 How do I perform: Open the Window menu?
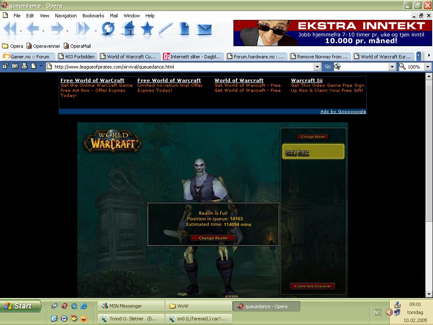click(x=132, y=16)
